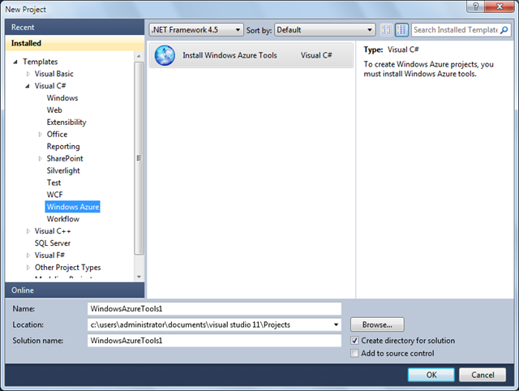519x391 pixels.
Task: Click the tree scrollbar down arrow
Action: [139, 277]
